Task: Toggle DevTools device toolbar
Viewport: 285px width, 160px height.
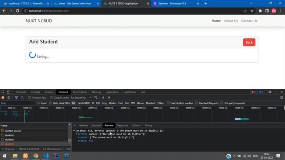Action: point(8,92)
